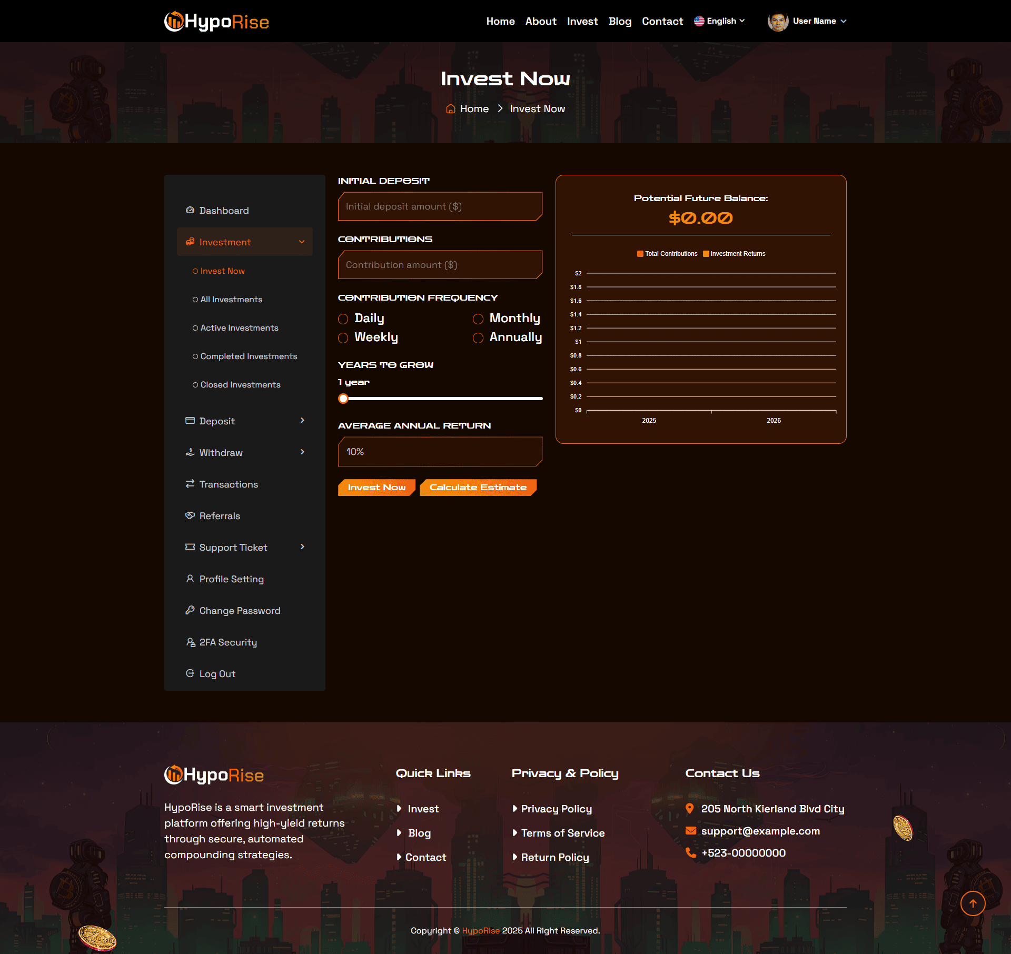The height and width of the screenshot is (954, 1011).
Task: Click the Log Out icon
Action: pos(190,673)
